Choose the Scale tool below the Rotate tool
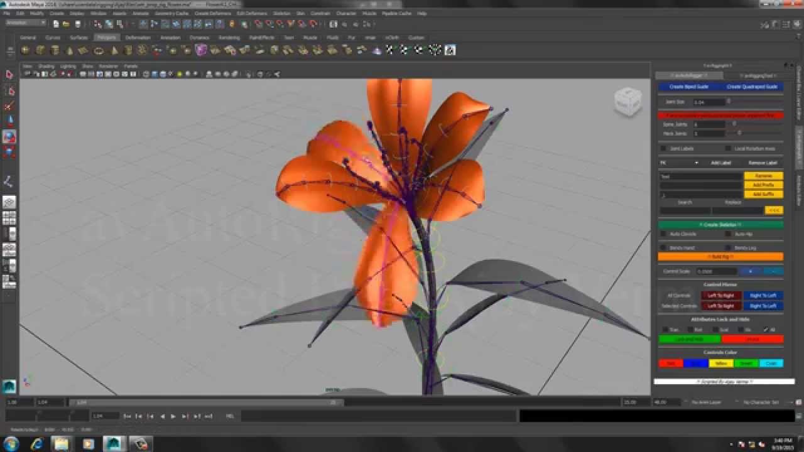Viewport: 804px width, 452px height. tap(9, 151)
